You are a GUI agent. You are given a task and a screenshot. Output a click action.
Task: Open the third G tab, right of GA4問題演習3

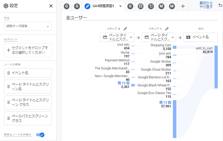click(130, 6)
